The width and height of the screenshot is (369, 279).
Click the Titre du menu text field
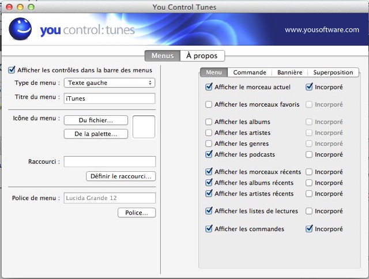[110, 99]
